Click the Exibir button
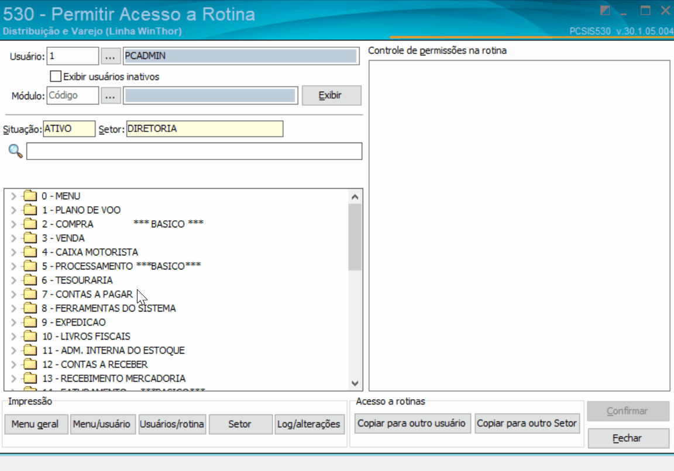 point(331,95)
